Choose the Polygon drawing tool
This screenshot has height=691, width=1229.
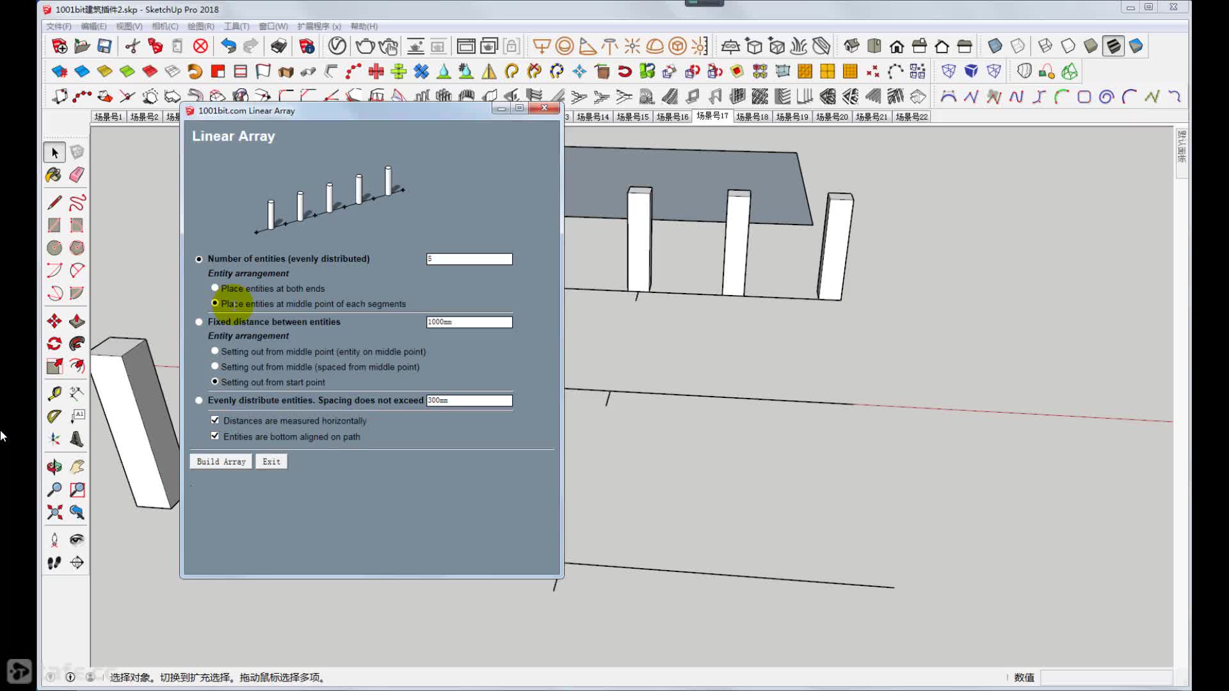77,248
